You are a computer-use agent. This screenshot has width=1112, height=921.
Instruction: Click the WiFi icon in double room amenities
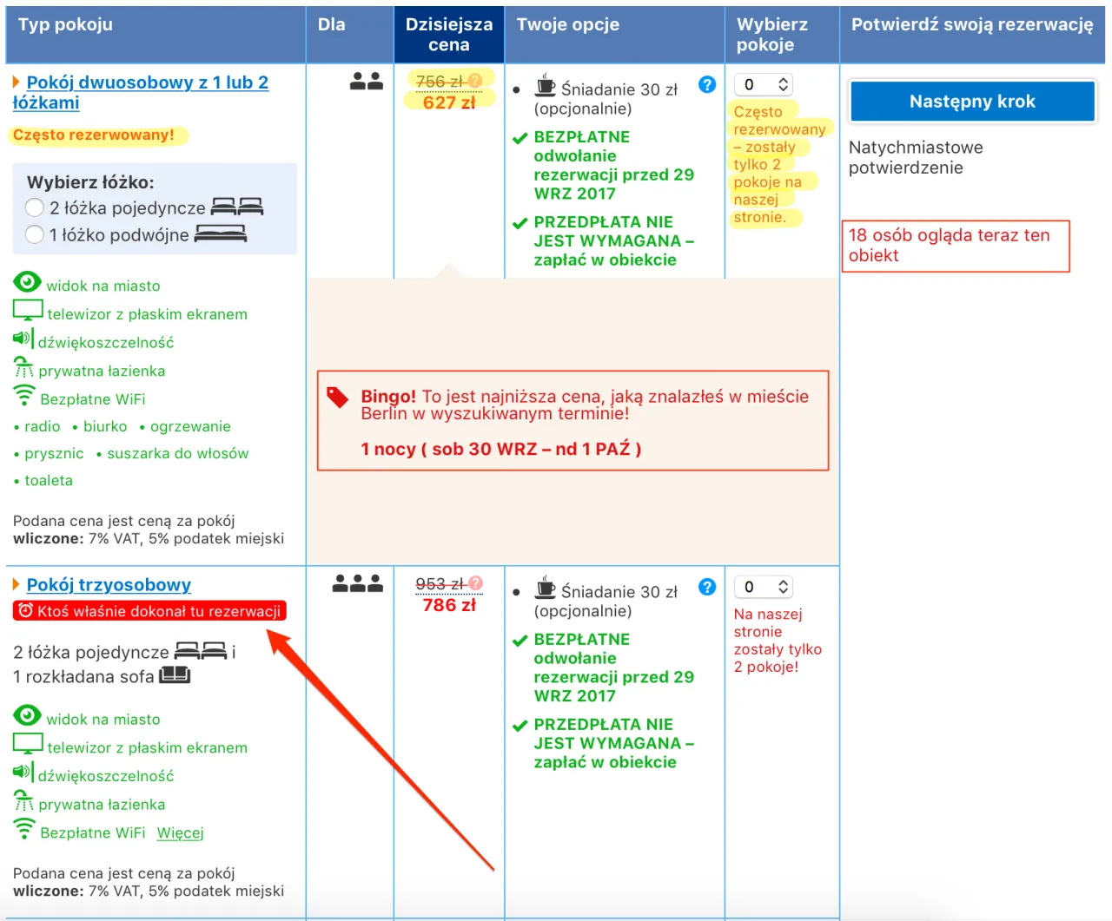point(24,397)
